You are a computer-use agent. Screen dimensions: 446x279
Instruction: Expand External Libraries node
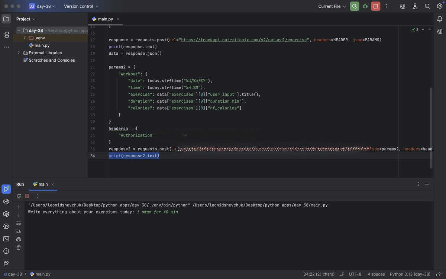19,53
